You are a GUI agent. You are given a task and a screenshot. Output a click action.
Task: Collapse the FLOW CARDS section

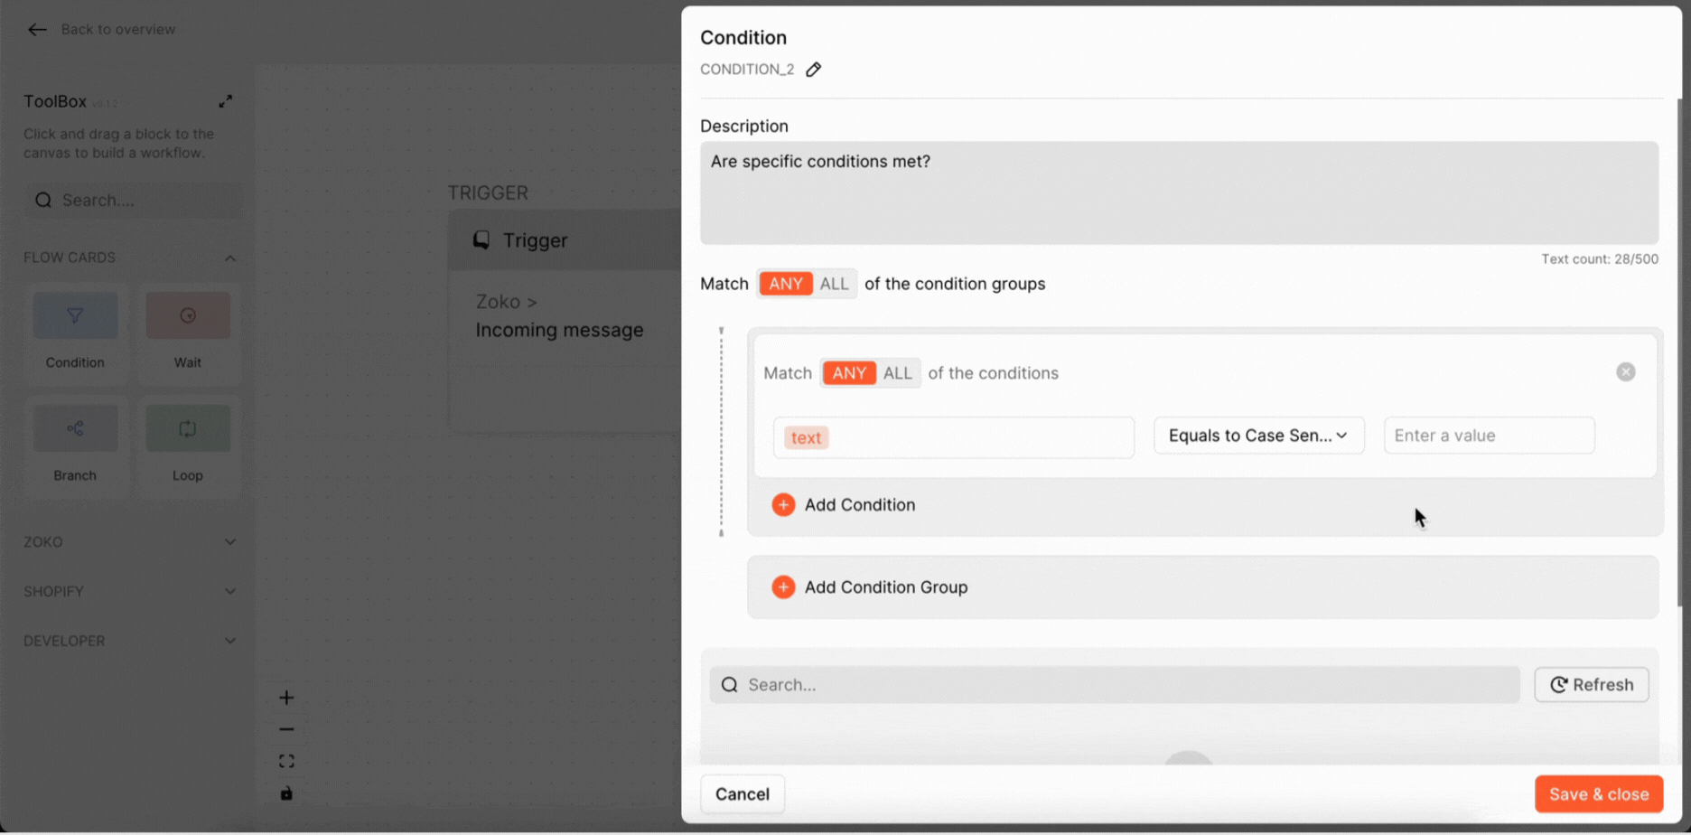(x=230, y=258)
